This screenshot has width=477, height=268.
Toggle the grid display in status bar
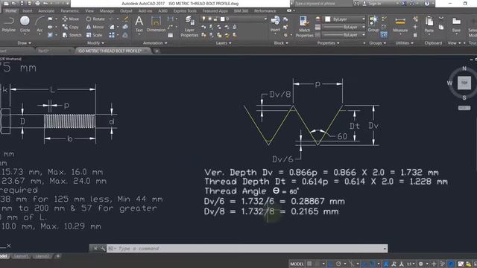click(x=309, y=264)
